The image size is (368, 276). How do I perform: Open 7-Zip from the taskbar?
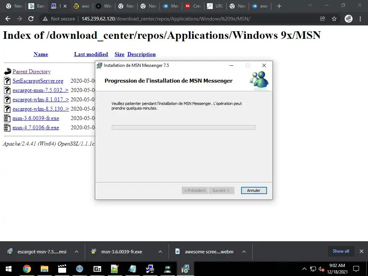pyautogui.click(x=97, y=269)
